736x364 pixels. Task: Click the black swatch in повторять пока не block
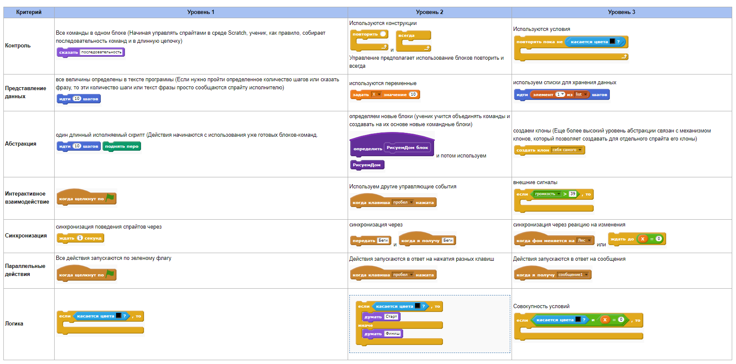point(612,41)
